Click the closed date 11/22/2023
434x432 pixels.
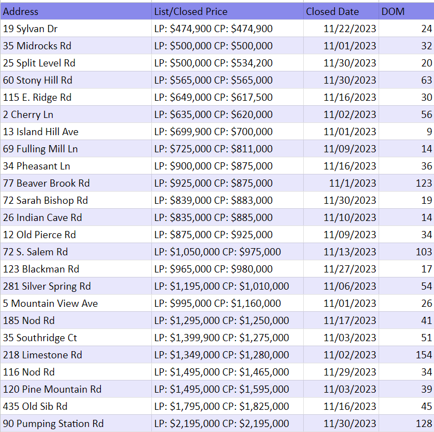350,28
